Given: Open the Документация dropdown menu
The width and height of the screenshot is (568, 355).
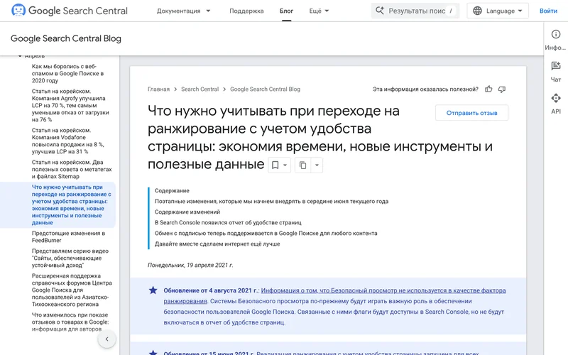Looking at the screenshot, I should pos(183,11).
